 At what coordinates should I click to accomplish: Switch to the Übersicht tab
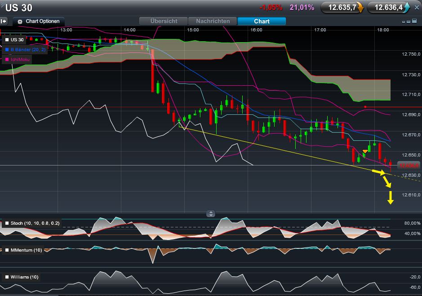[x=164, y=21]
